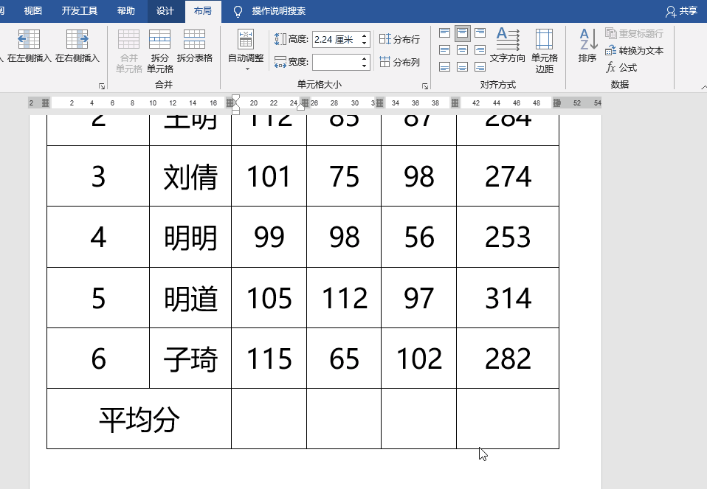Click the tell-me lightbulb search icon

tap(238, 11)
